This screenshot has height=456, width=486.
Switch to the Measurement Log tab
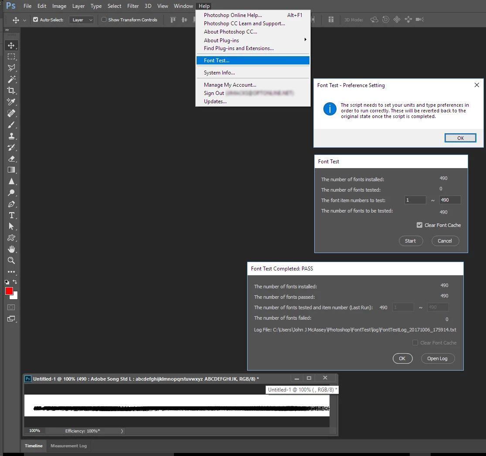click(68, 446)
